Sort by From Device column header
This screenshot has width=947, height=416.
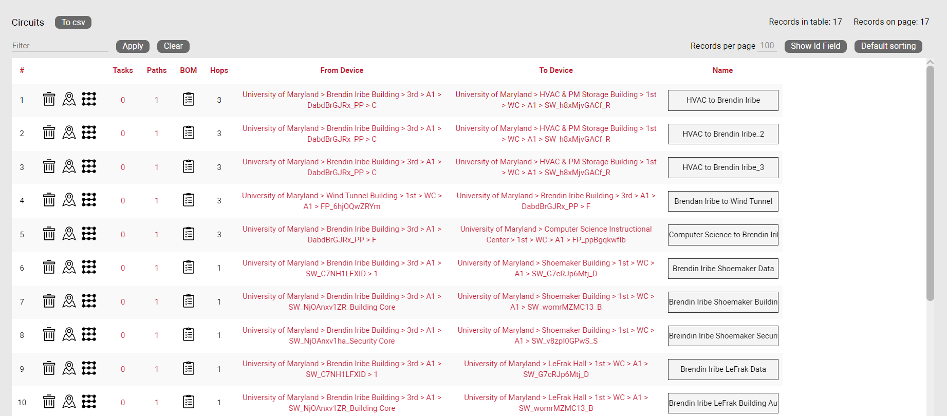[342, 70]
